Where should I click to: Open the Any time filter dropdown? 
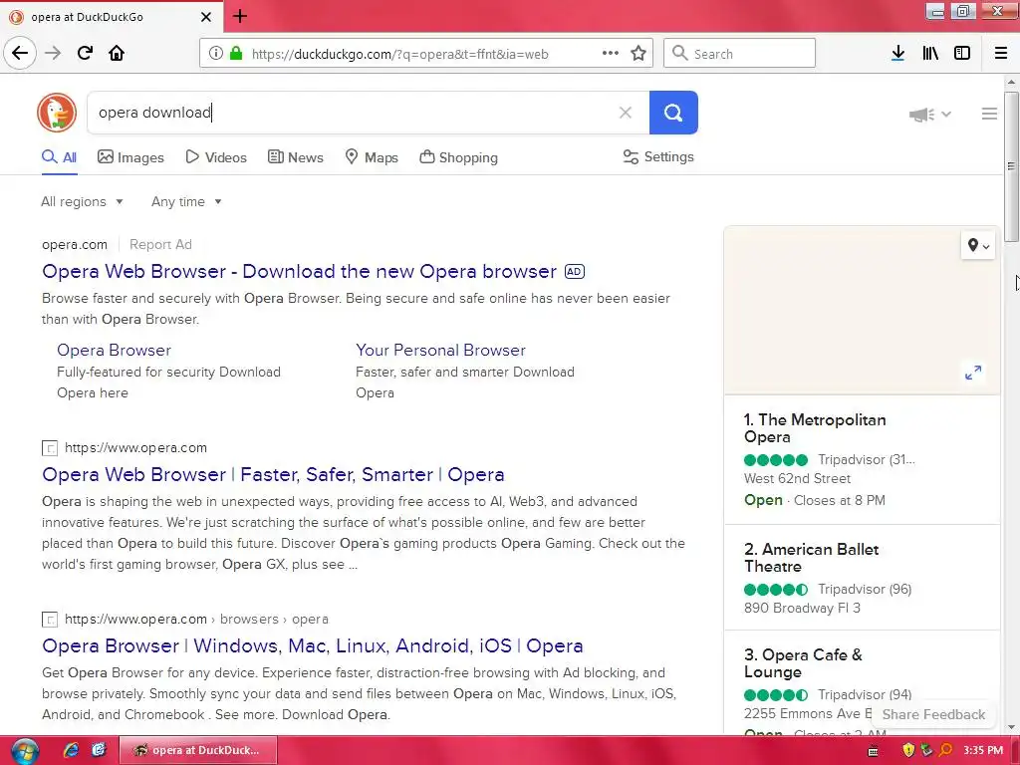[x=186, y=201]
